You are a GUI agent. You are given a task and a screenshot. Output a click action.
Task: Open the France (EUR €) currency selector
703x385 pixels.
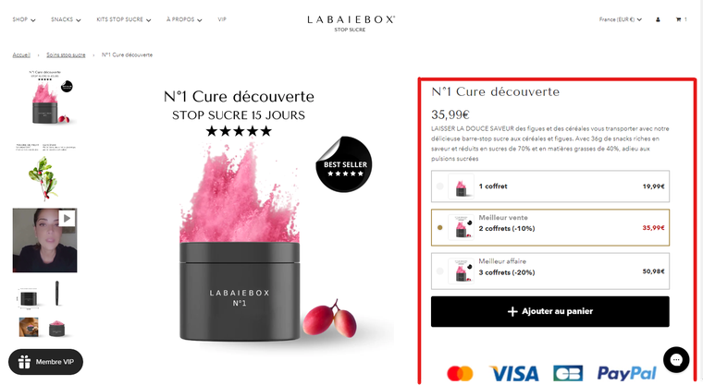(620, 19)
